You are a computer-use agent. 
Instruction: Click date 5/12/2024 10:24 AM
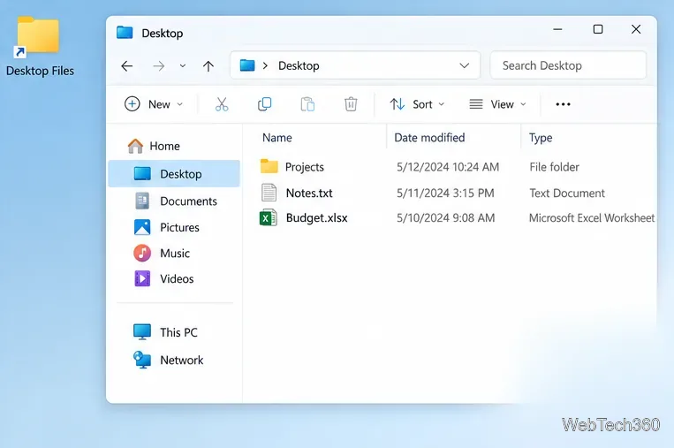click(448, 167)
